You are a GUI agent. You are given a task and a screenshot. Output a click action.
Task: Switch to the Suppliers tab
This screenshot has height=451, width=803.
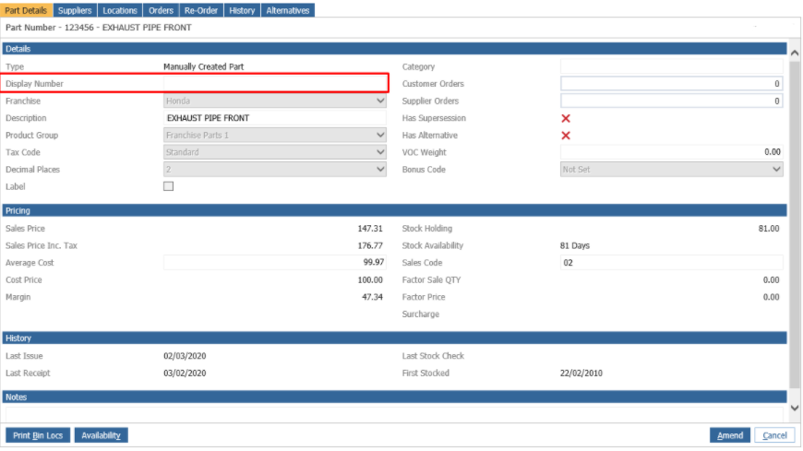tap(75, 10)
